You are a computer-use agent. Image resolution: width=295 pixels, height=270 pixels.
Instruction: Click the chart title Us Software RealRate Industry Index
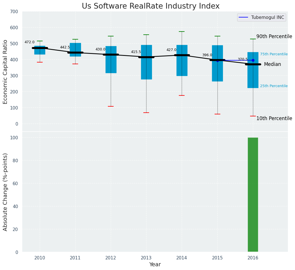point(151,6)
